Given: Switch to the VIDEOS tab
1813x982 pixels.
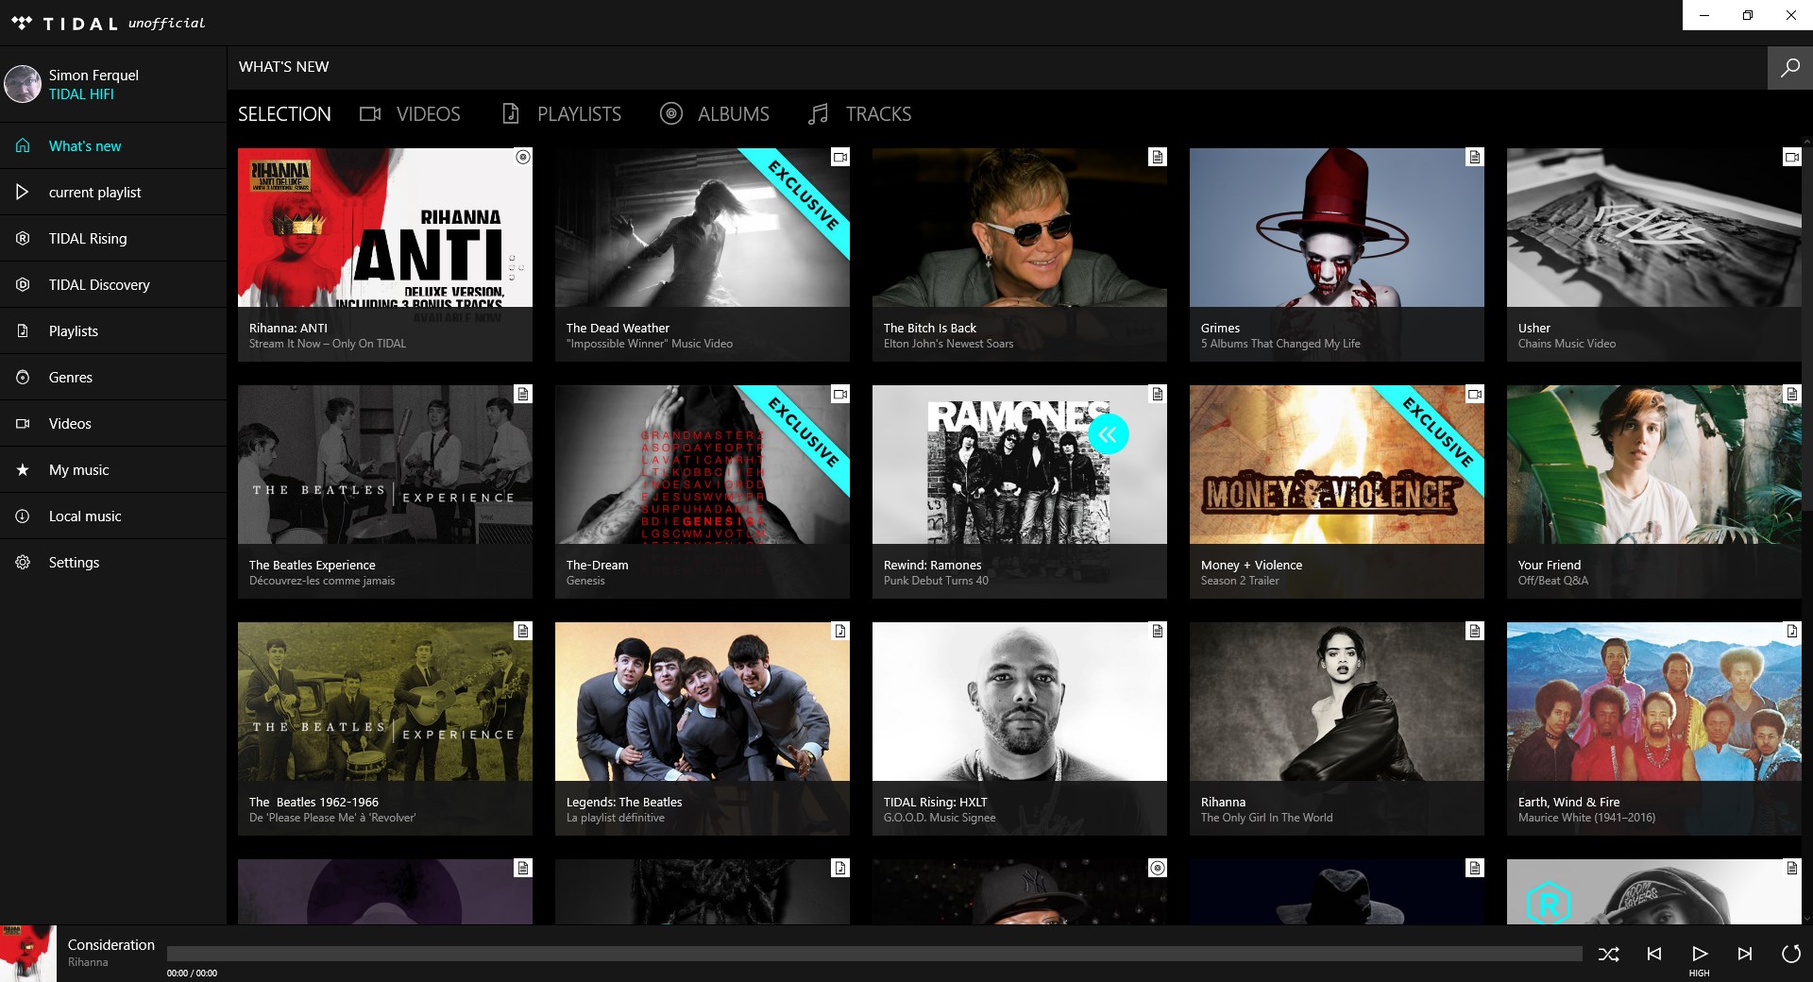Looking at the screenshot, I should coord(410,114).
